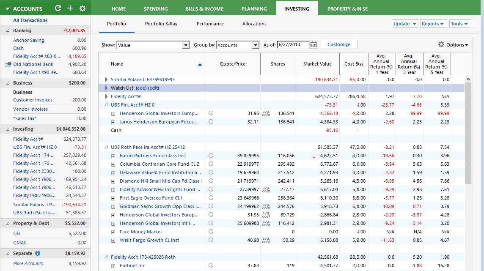Collapse the UBS Roth Pace Ira account
The image size is (484, 271).
click(x=106, y=148)
